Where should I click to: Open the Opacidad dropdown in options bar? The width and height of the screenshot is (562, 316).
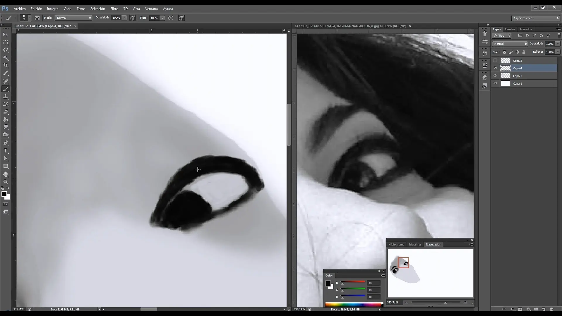124,18
